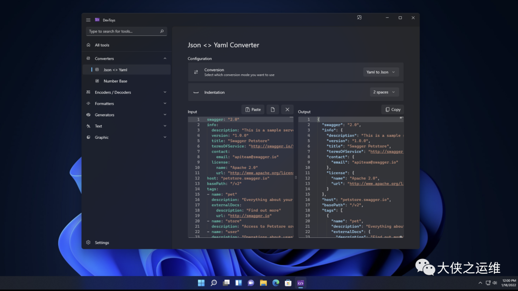Screen dimensions: 518x291
Task: Expand the Graphic section chevron
Action: point(165,137)
